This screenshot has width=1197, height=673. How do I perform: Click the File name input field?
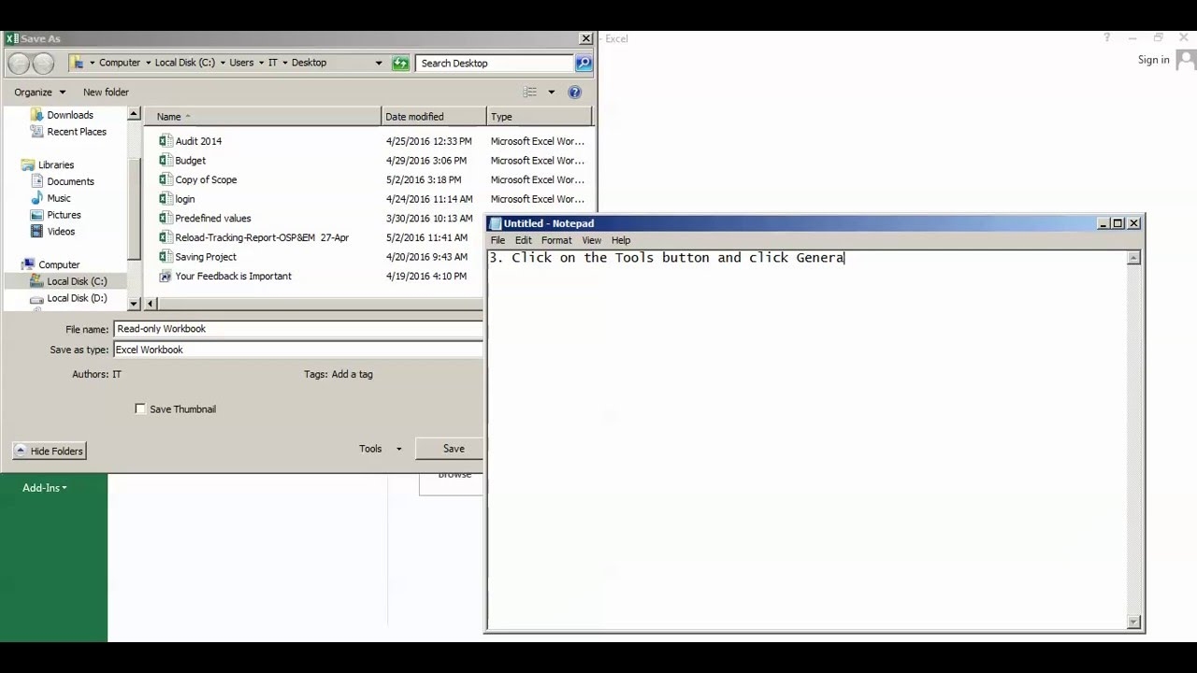[x=297, y=329]
